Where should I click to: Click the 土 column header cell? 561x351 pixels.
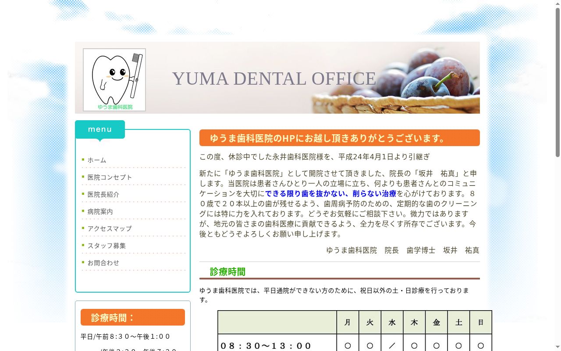pos(458,322)
